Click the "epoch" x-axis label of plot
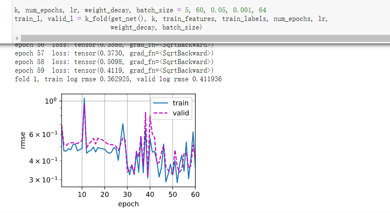This screenshot has height=213, width=390. click(x=128, y=204)
